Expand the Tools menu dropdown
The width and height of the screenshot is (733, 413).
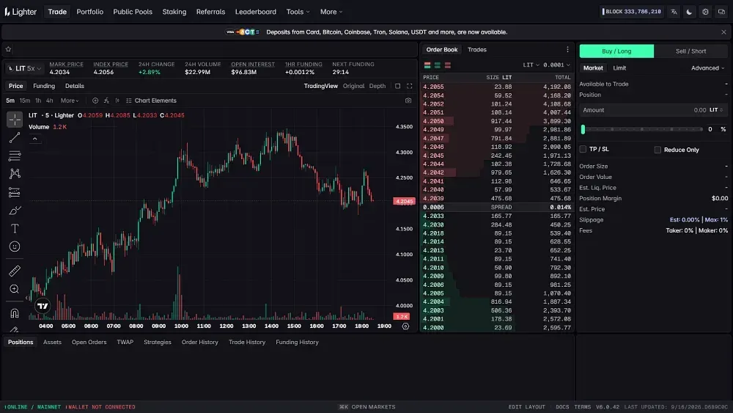pos(298,12)
